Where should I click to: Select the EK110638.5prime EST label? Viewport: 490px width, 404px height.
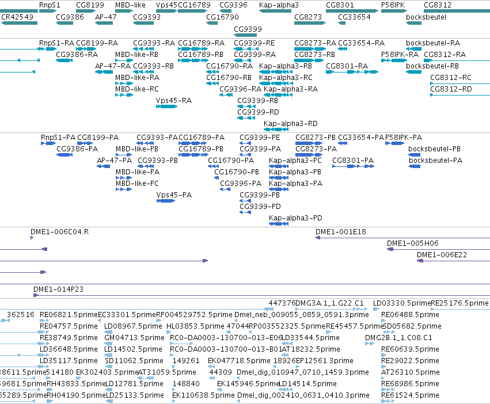coord(203,395)
